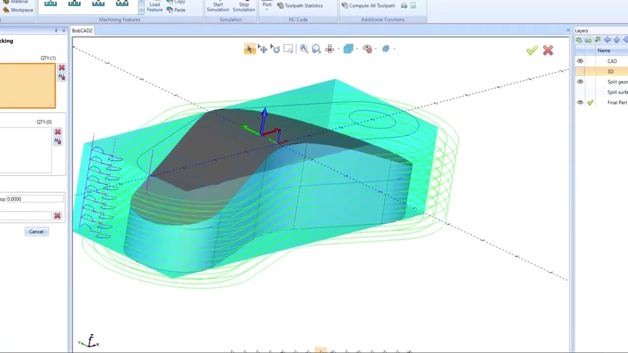The height and width of the screenshot is (353, 628).
Task: Select the CAD layer name
Action: point(612,61)
